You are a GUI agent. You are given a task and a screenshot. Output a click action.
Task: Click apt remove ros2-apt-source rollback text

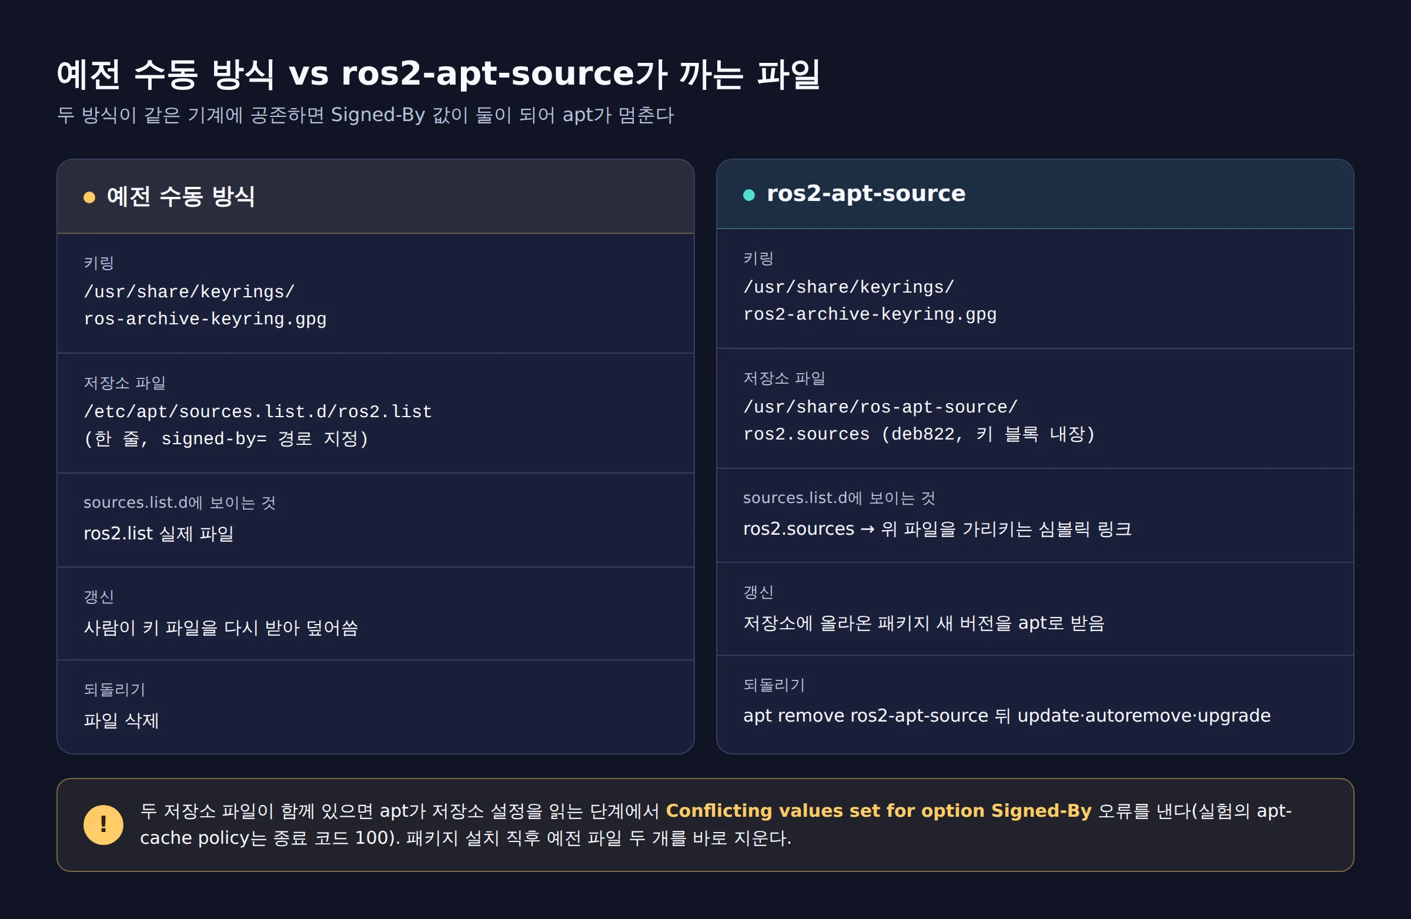coord(1007,716)
